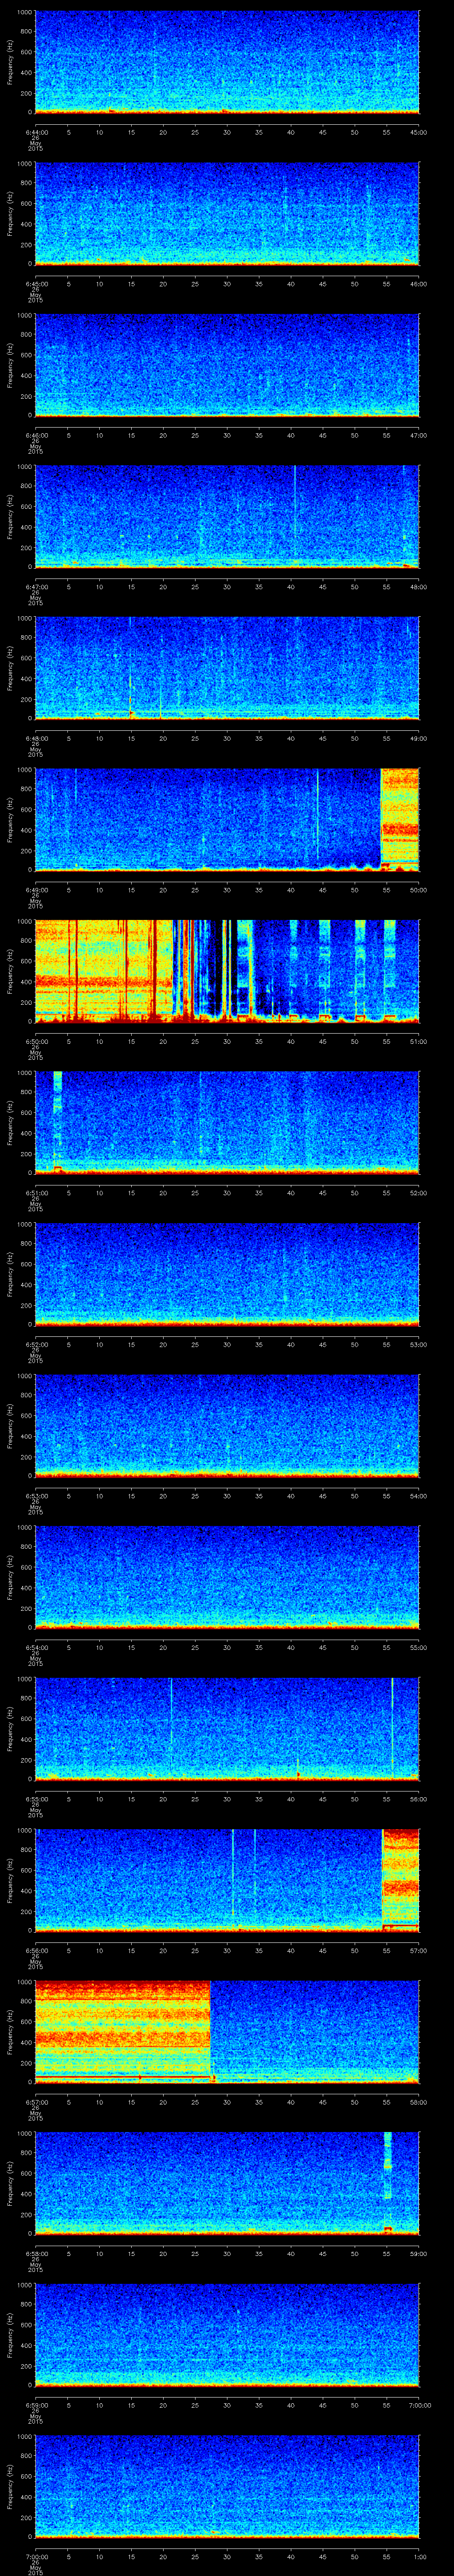
Task: Select the 6:54:00 start time label
Action: coord(36,1647)
